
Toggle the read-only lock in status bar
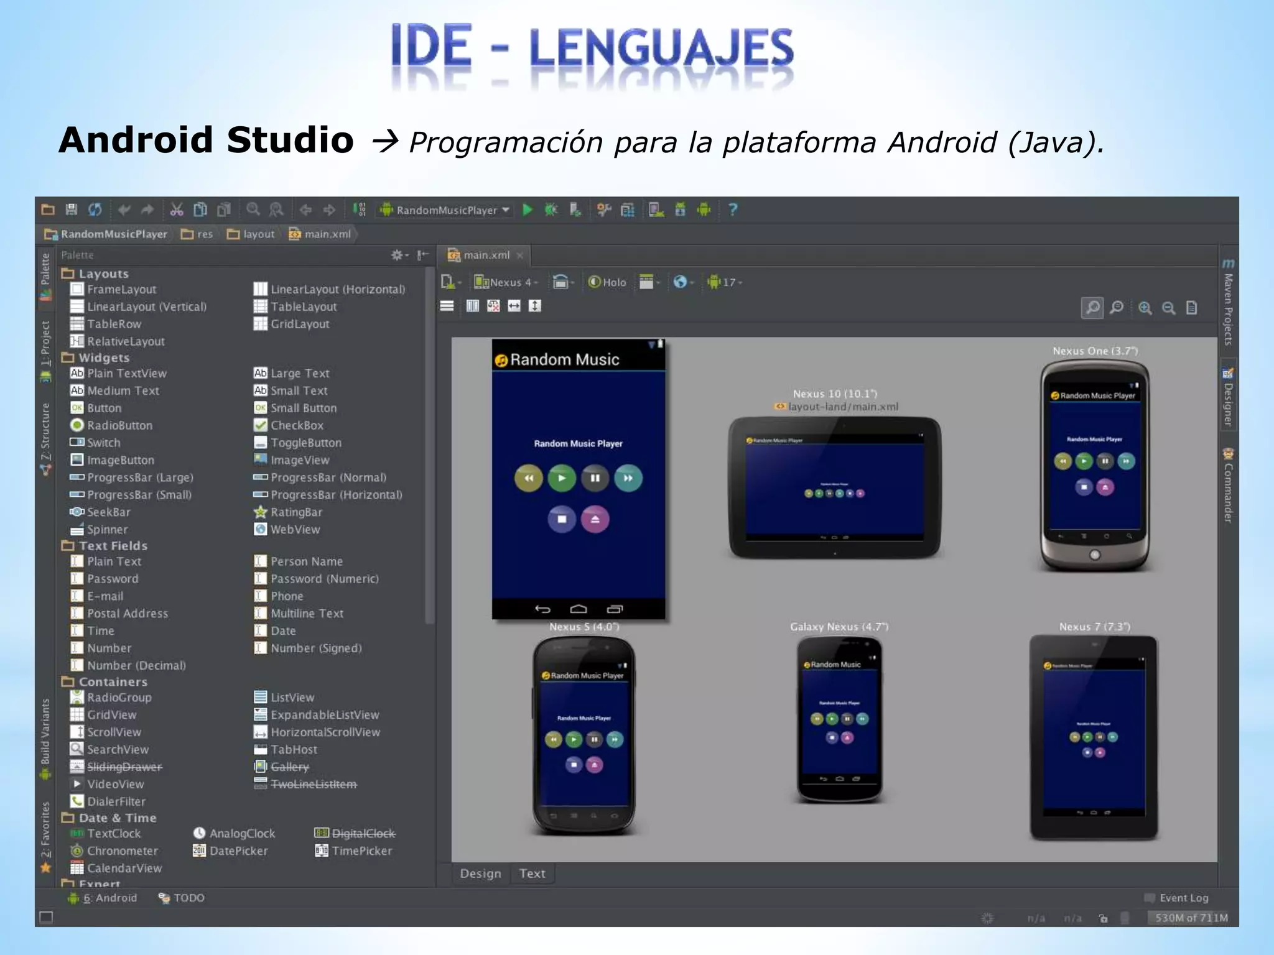[1103, 918]
